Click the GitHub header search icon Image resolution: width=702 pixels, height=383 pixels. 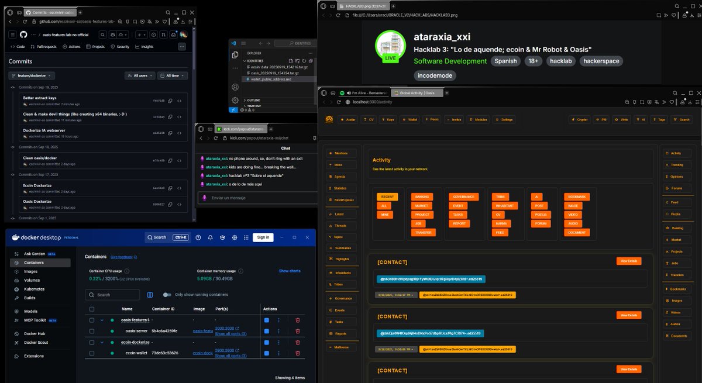(103, 34)
